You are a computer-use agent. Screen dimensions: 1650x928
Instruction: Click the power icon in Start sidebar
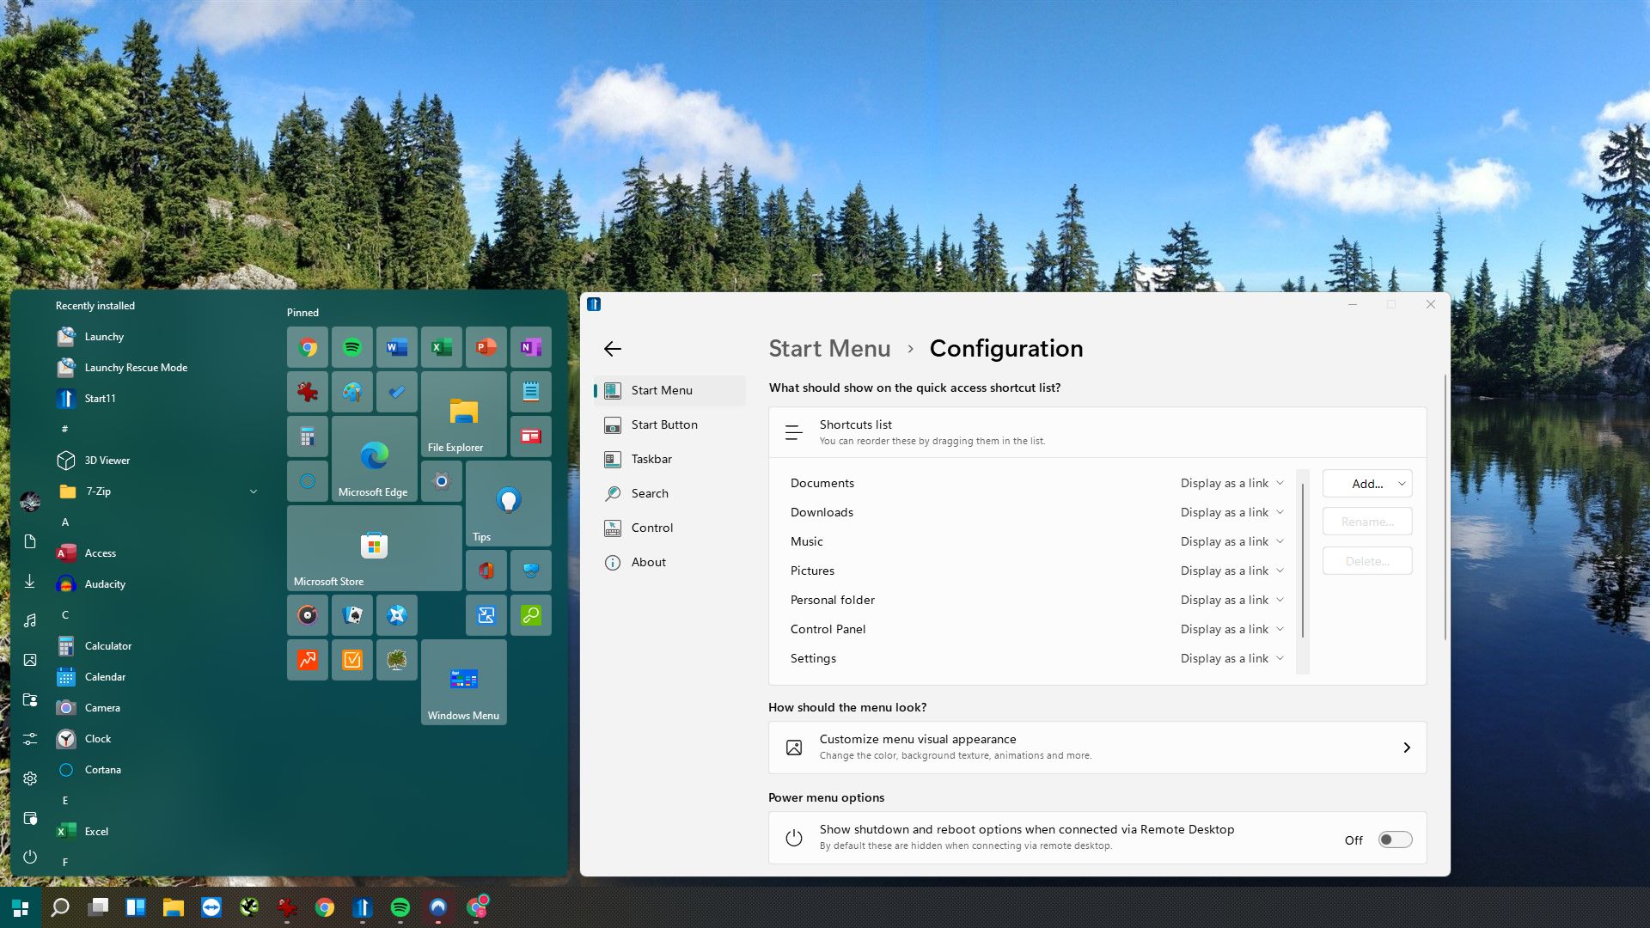pyautogui.click(x=30, y=857)
